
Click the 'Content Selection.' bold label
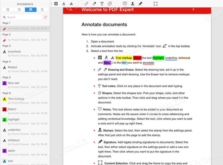116,163
